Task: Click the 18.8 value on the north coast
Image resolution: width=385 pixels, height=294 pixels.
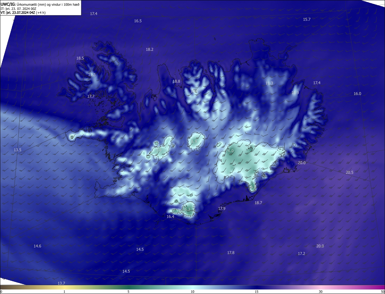Action: (176, 81)
